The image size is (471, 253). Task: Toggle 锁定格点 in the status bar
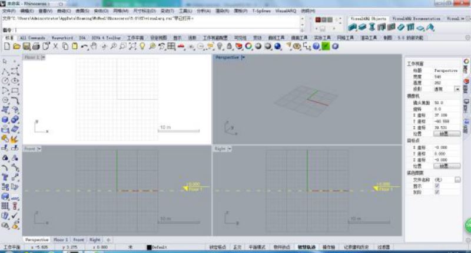point(217,247)
